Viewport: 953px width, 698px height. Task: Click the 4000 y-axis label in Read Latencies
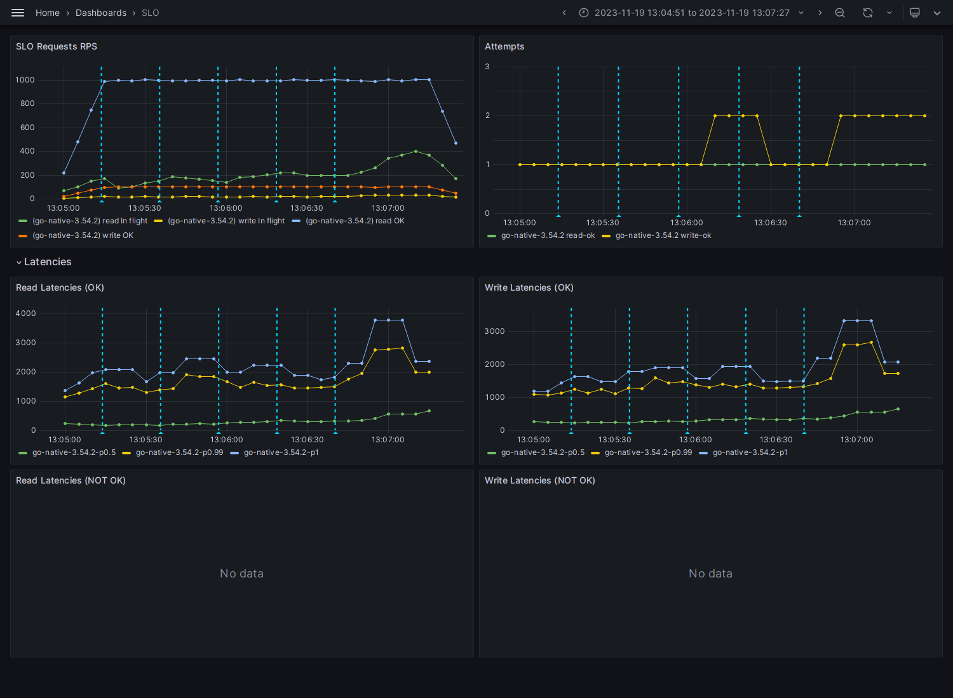26,313
